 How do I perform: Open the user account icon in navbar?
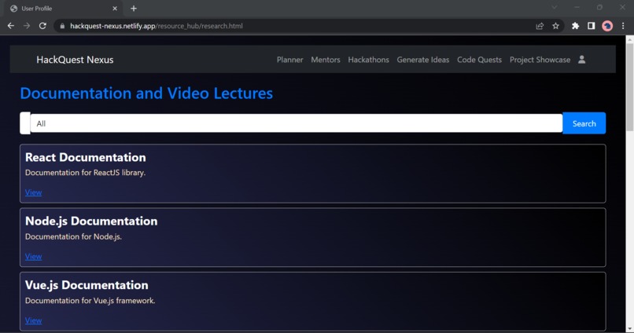[582, 60]
